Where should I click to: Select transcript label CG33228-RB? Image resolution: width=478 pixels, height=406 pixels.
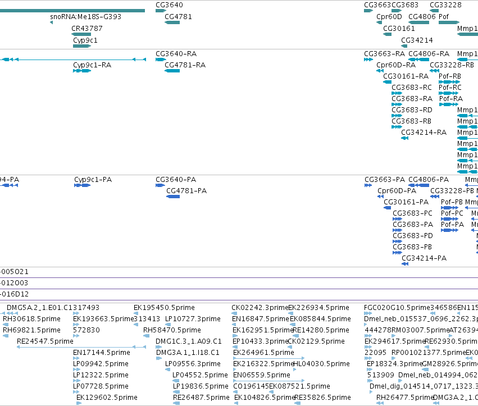coord(452,65)
